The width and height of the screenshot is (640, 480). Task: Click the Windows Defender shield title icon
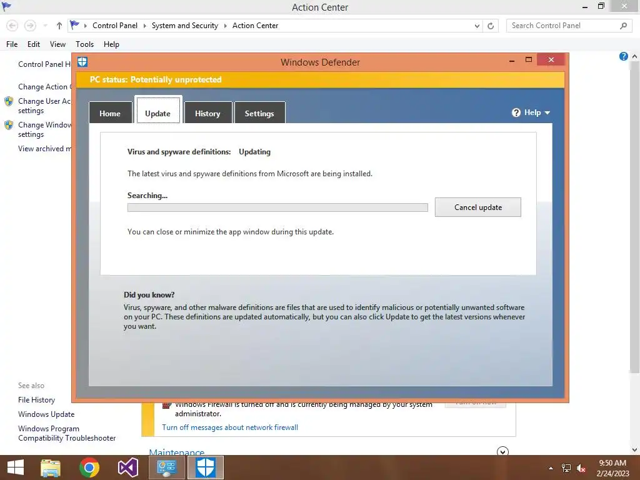82,62
